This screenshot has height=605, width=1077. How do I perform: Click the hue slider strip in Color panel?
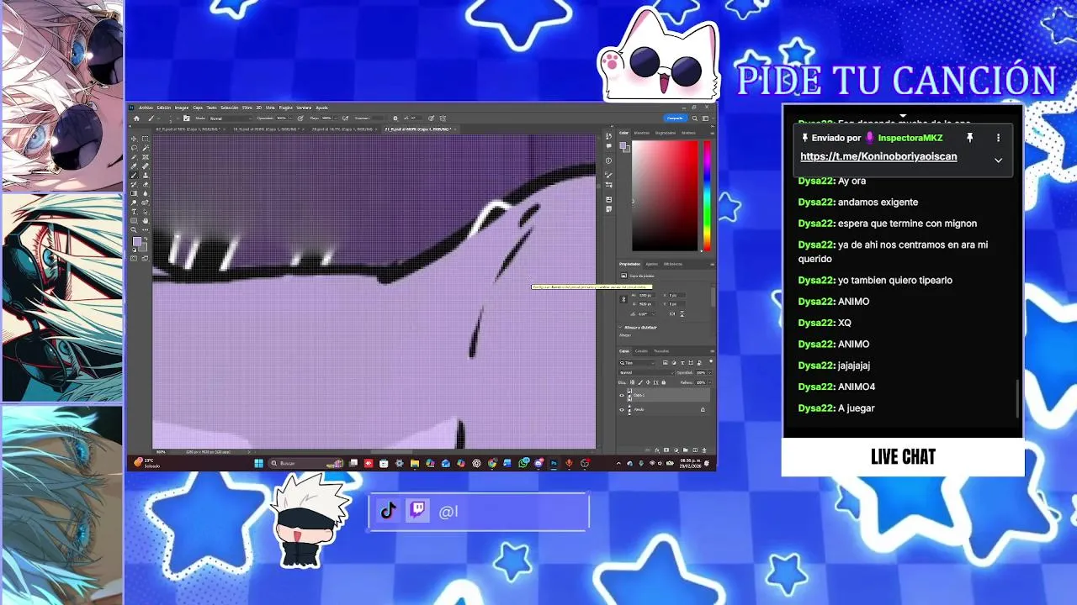coord(707,195)
